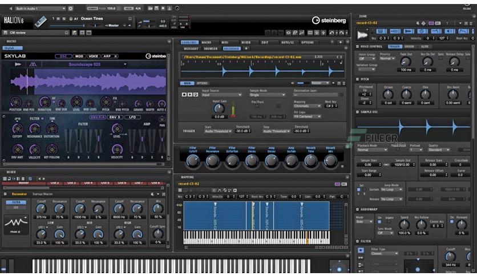Open the Sample Mode dropdown
The image size is (477, 276).
tap(268, 95)
